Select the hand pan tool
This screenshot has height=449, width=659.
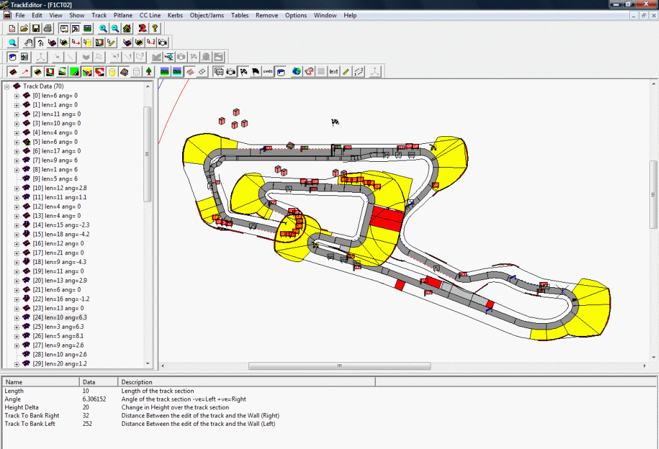click(x=28, y=43)
